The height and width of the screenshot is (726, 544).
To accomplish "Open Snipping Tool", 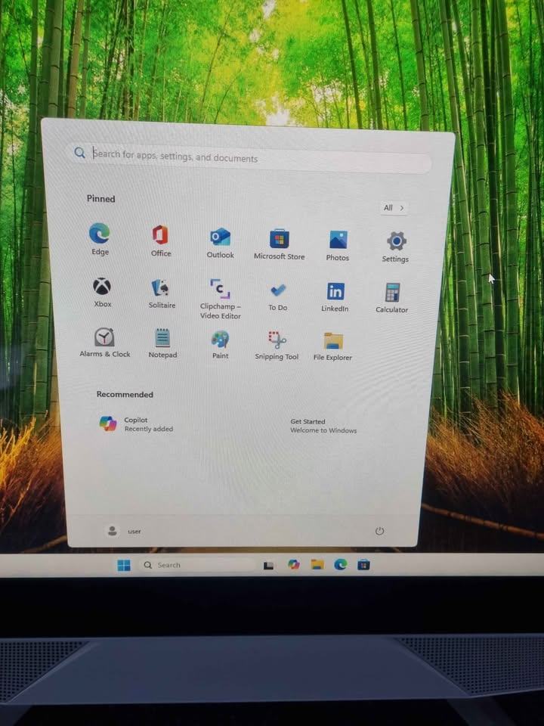I will coord(277,346).
